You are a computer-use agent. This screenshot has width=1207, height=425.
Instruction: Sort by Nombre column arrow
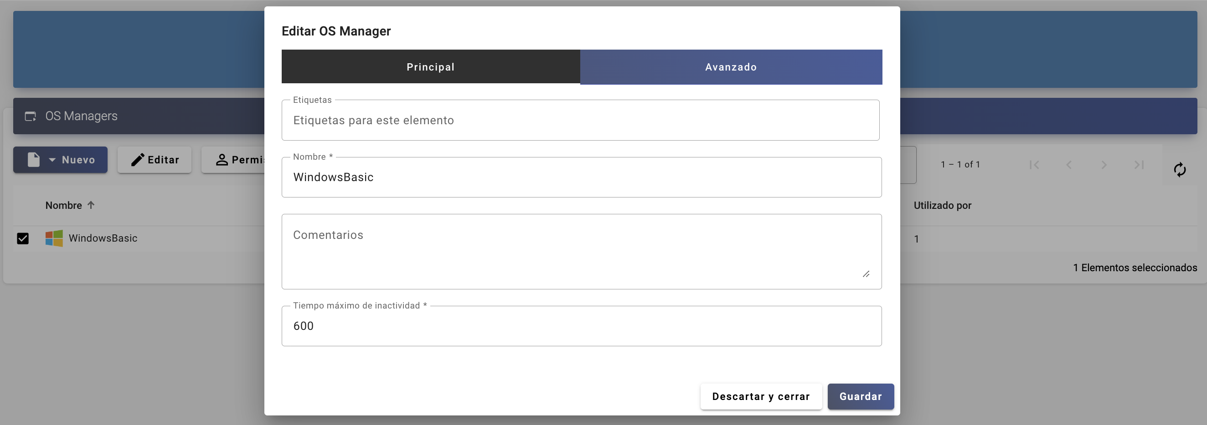pos(91,205)
